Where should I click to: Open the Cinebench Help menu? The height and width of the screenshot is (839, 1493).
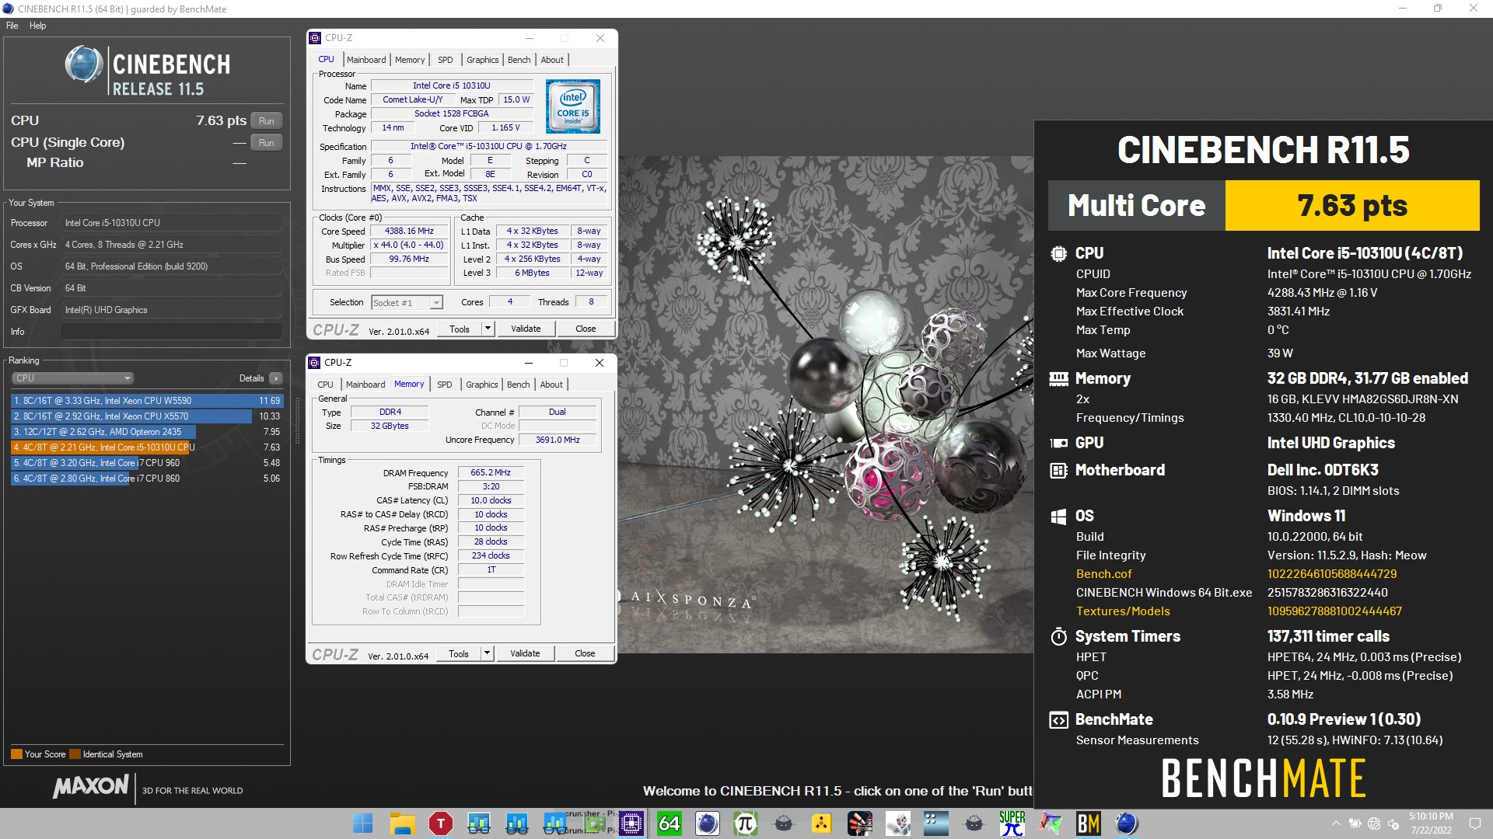tap(38, 26)
